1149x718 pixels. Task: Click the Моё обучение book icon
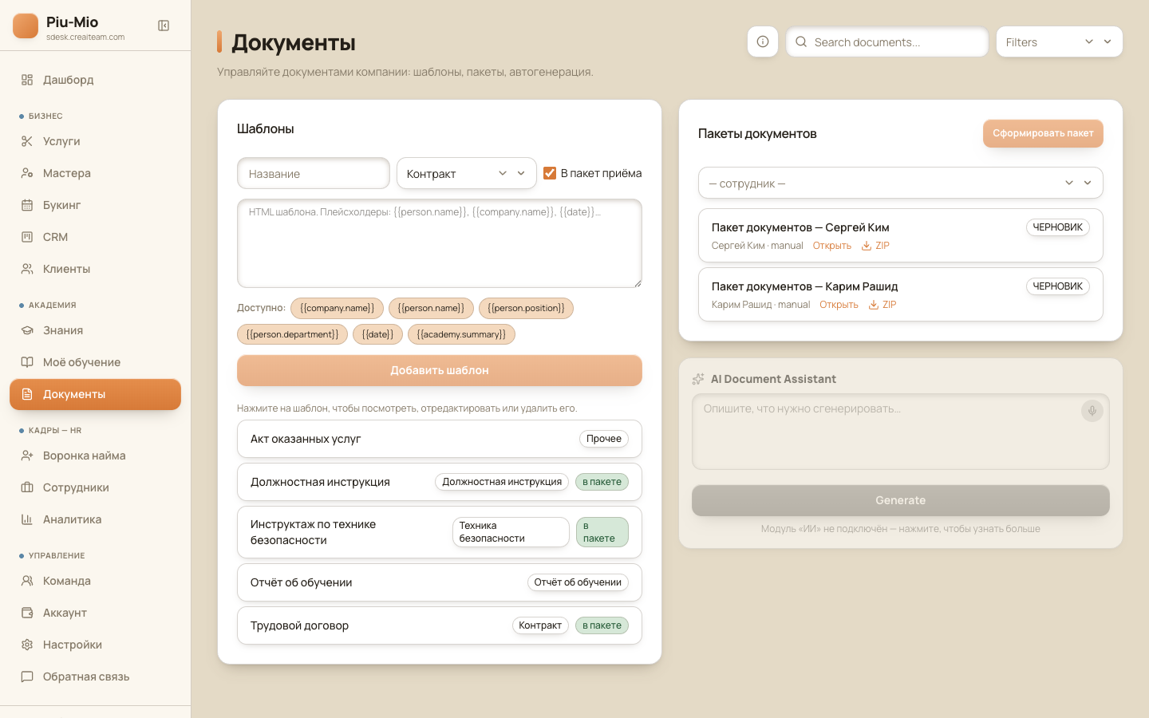click(x=27, y=362)
